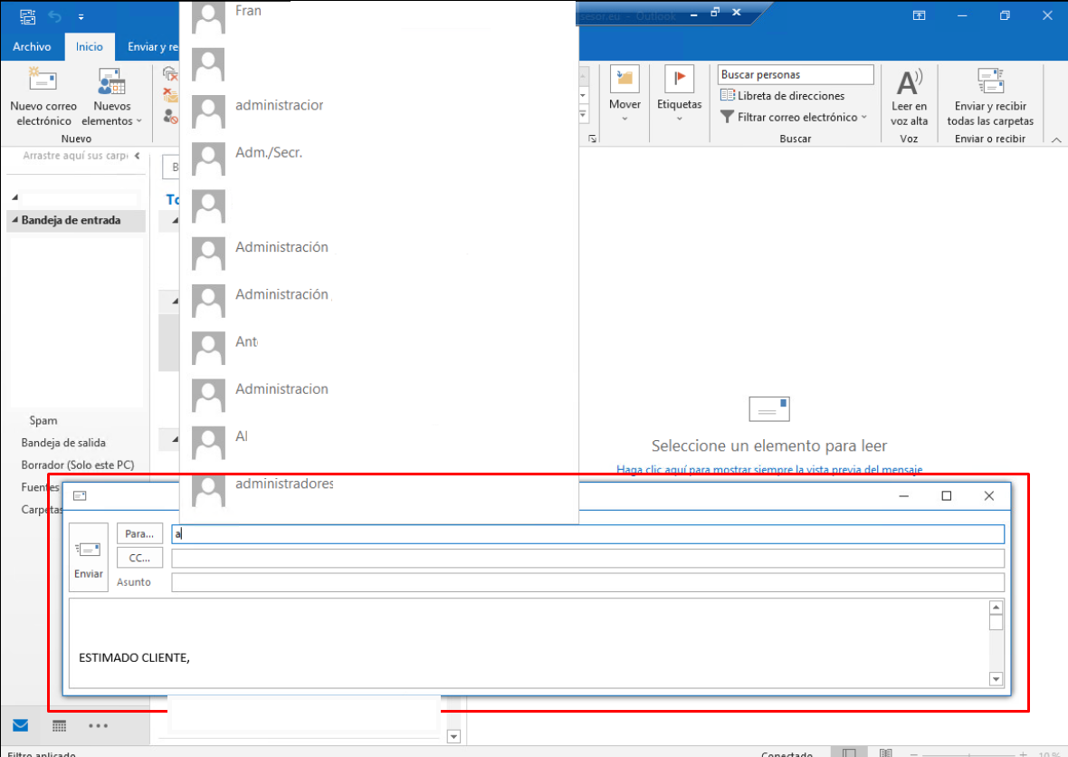Viewport: 1068px width, 757px height.
Task: Click the Para... recipients button
Action: [x=139, y=533]
